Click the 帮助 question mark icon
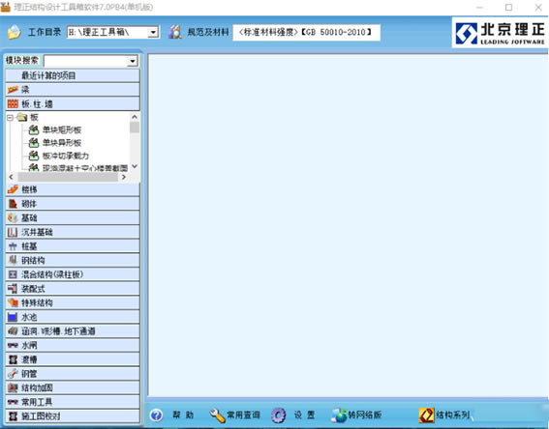The width and height of the screenshot is (549, 429). (x=156, y=415)
